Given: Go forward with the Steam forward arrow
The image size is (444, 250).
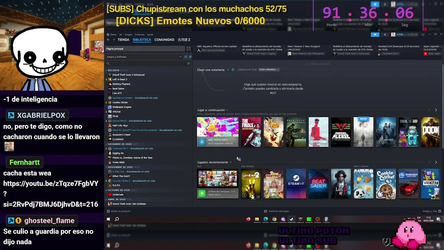Looking at the screenshot, I should 113,40.
